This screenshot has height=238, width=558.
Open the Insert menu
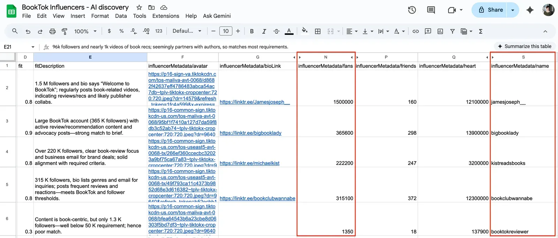tap(78, 16)
